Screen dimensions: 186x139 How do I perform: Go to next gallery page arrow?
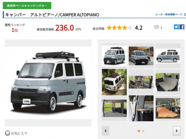[177, 131]
